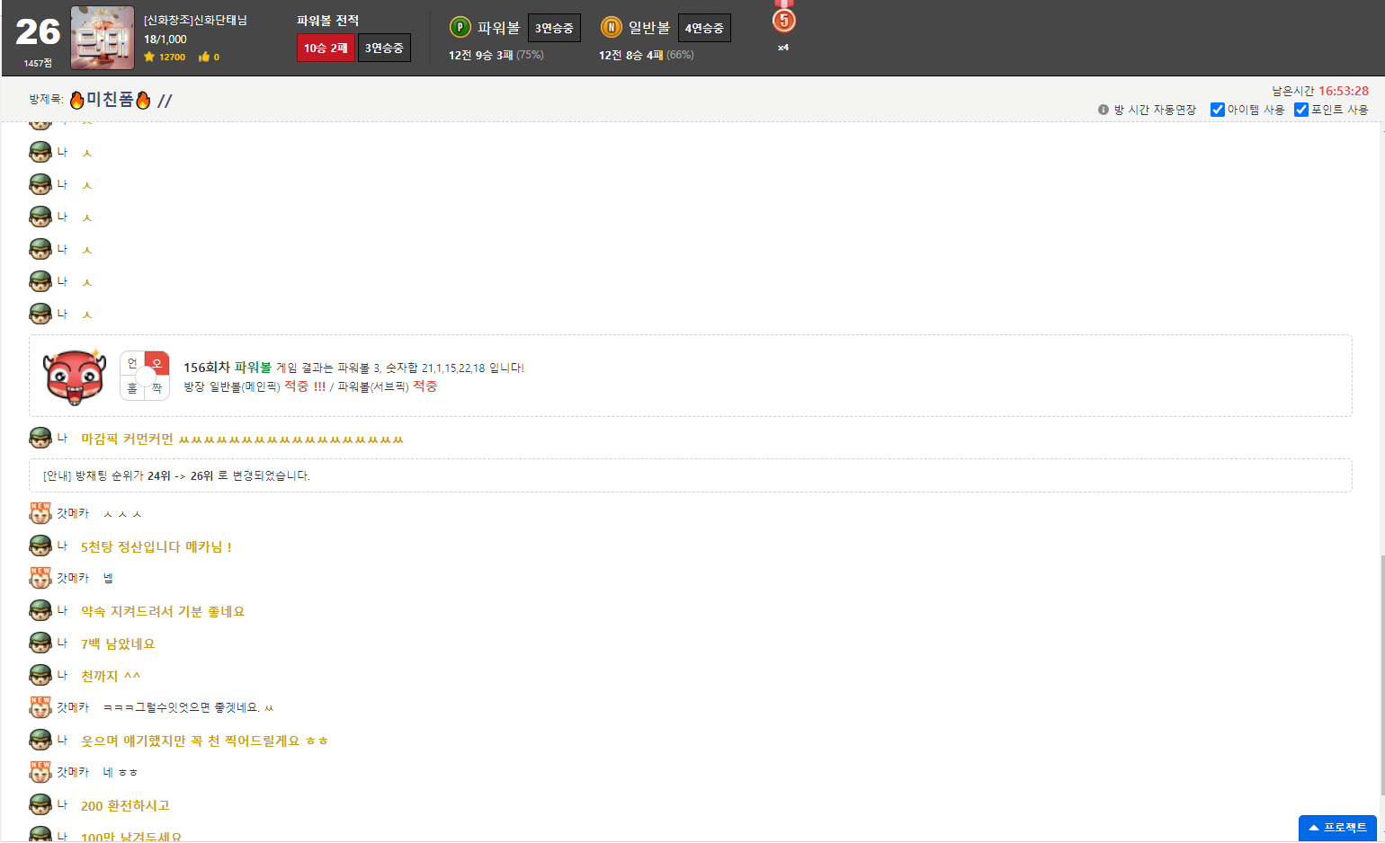Click the red devil mascot in result card
Image resolution: width=1385 pixels, height=843 pixels.
click(75, 376)
